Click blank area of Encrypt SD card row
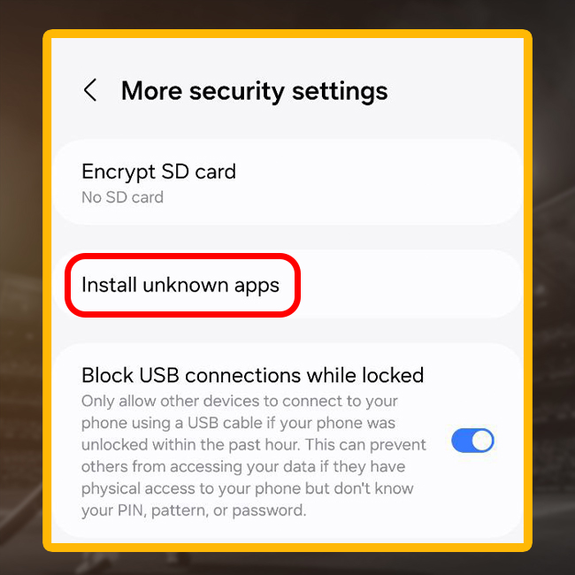The image size is (575, 575). (x=378, y=182)
